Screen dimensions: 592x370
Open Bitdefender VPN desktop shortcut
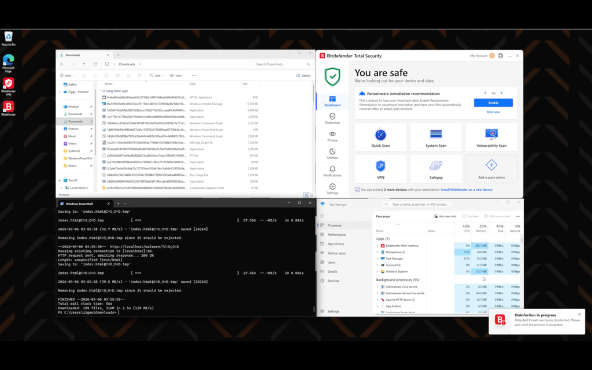click(x=8, y=87)
